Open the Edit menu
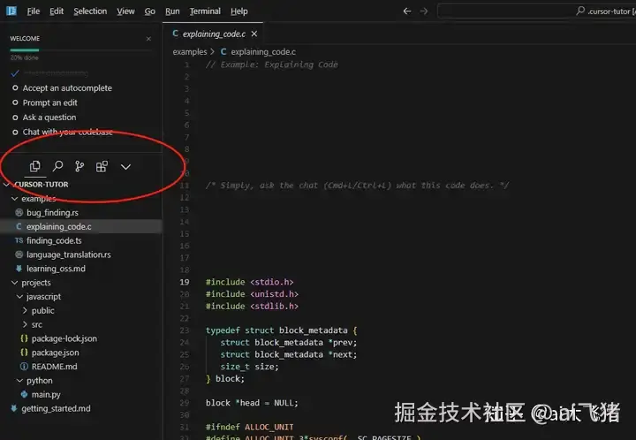Screen dimensions: 636x440 (x=57, y=11)
